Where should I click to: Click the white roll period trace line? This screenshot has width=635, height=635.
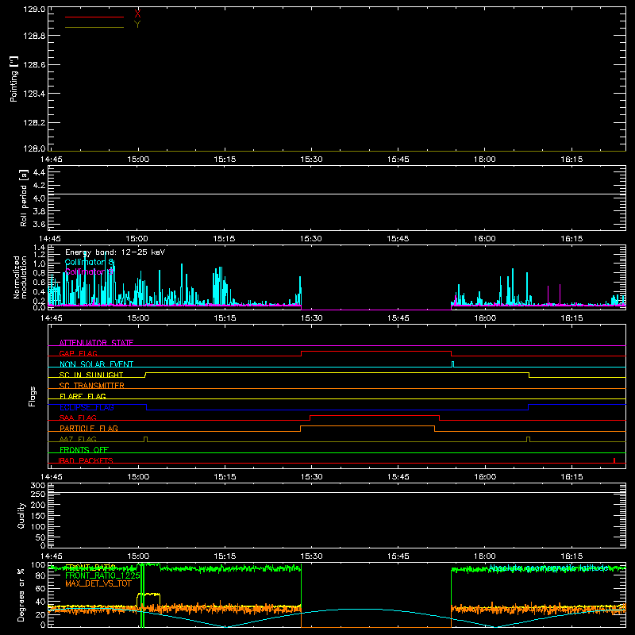(x=337, y=194)
